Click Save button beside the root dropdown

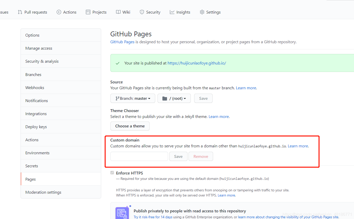[203, 98]
